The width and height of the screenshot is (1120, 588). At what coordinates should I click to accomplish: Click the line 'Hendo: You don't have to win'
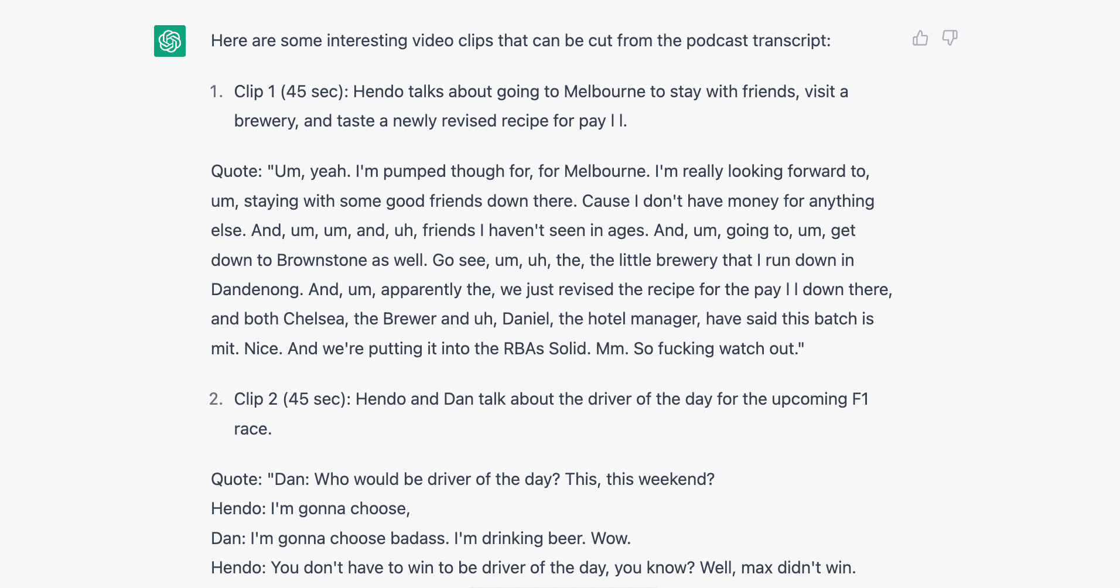point(534,568)
